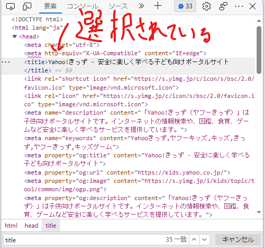The width and height of the screenshot is (265, 248).
Task: Click the head breadcrumb
Action: coord(31,226)
